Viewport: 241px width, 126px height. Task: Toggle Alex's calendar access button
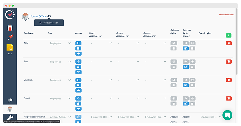[78, 48]
